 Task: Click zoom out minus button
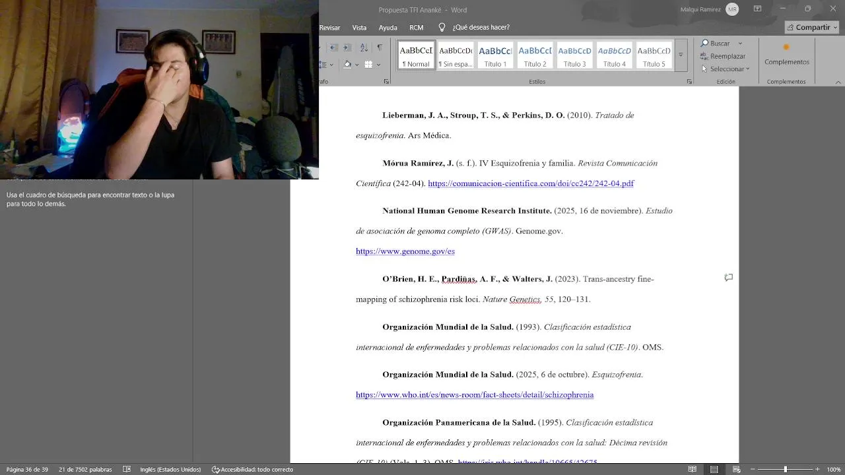pos(753,470)
